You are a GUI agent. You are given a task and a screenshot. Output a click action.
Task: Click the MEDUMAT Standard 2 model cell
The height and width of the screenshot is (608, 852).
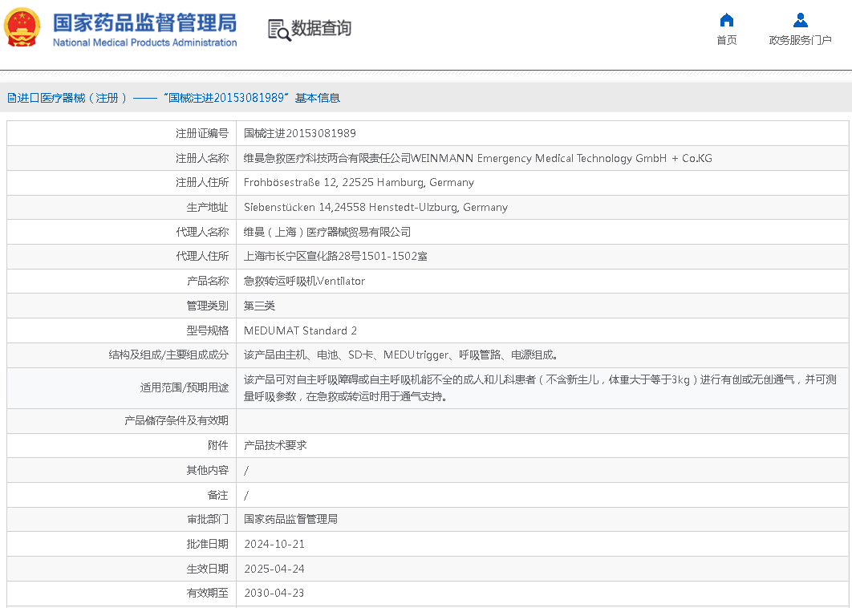coord(300,330)
